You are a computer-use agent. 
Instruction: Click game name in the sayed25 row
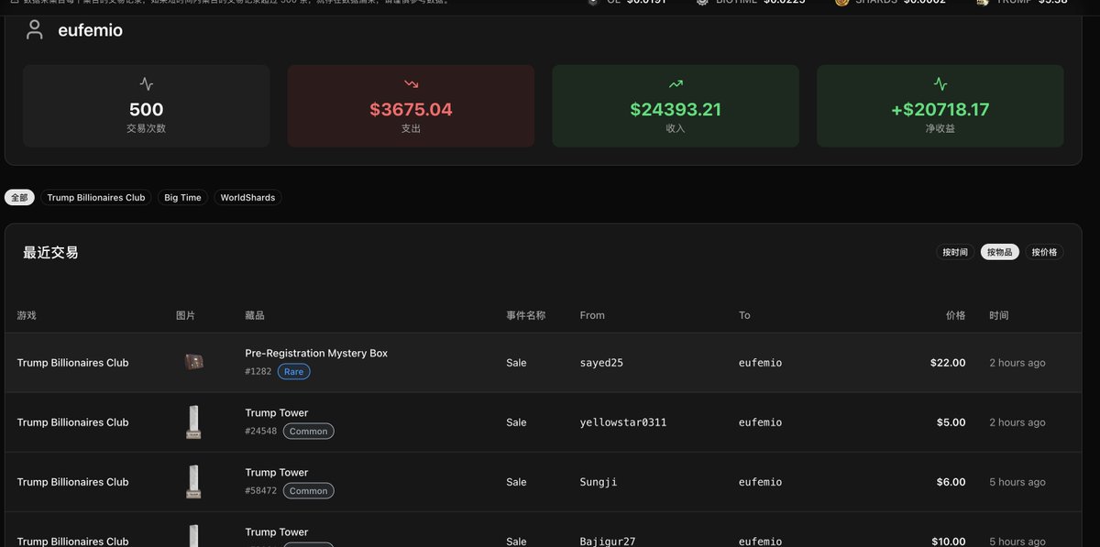72,363
